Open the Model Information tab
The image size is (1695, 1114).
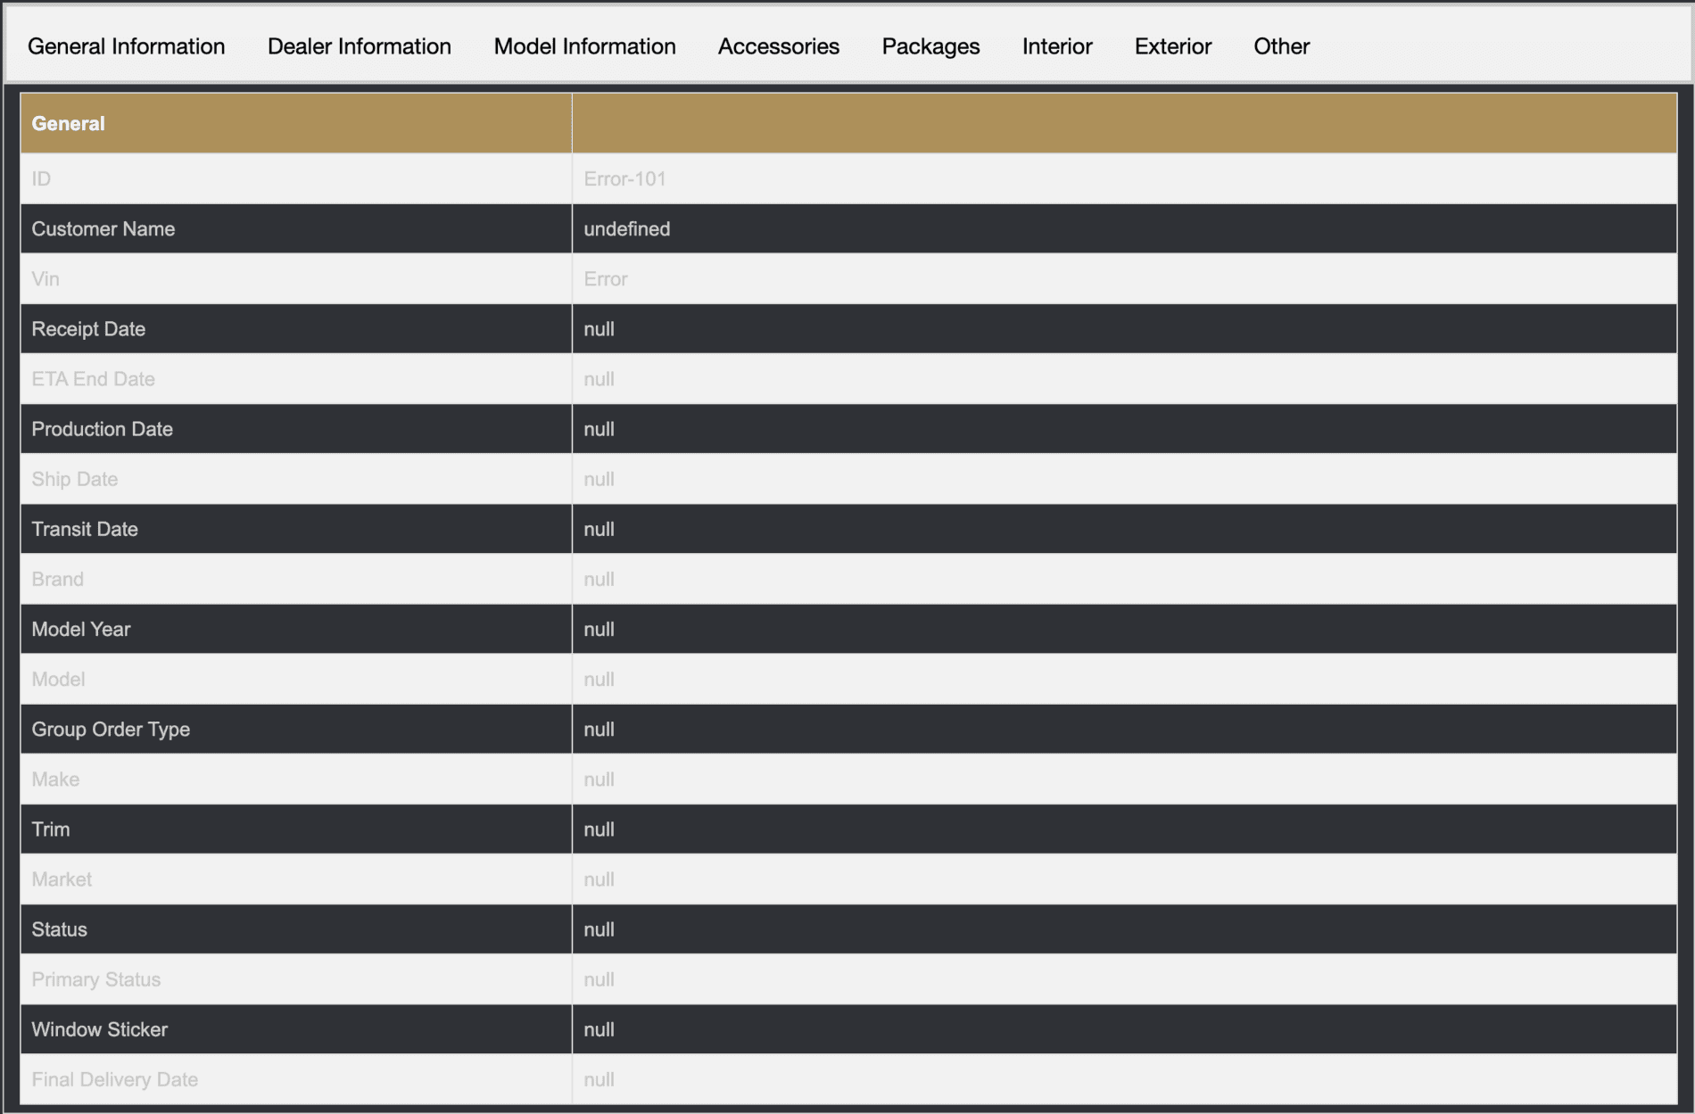[x=584, y=46]
